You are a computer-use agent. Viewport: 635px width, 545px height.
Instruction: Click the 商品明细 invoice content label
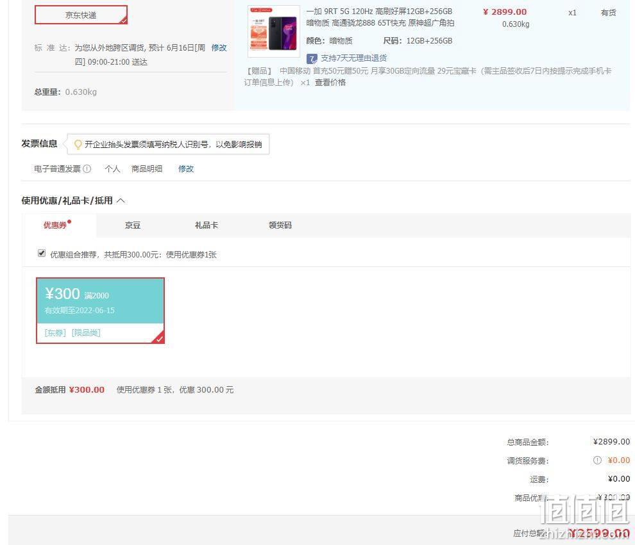click(x=147, y=168)
